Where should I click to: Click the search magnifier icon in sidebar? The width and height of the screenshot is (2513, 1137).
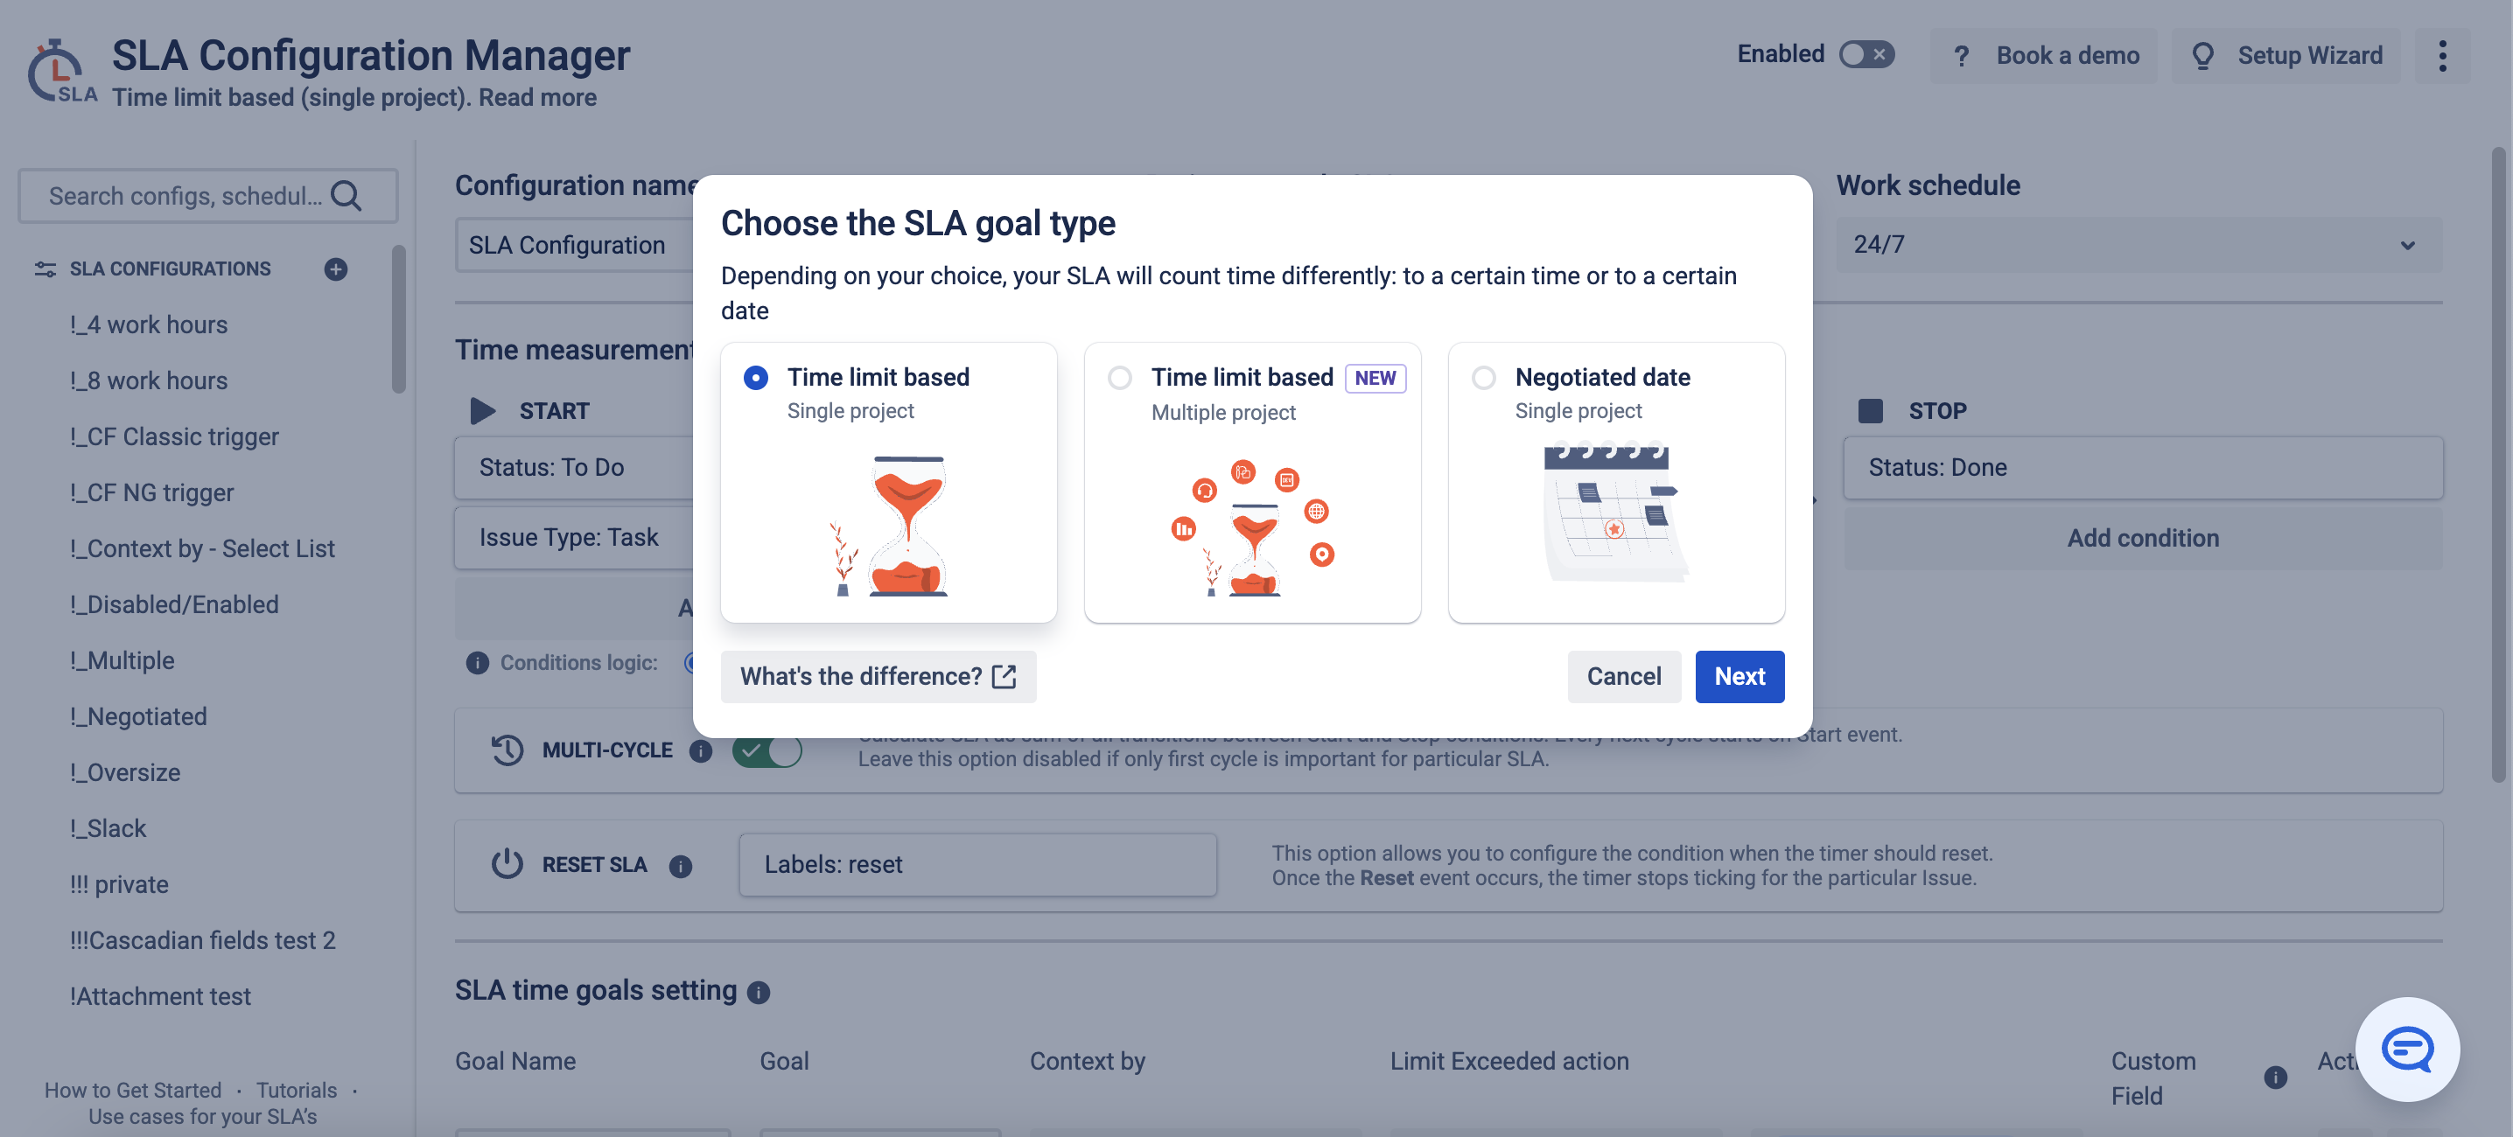(346, 196)
